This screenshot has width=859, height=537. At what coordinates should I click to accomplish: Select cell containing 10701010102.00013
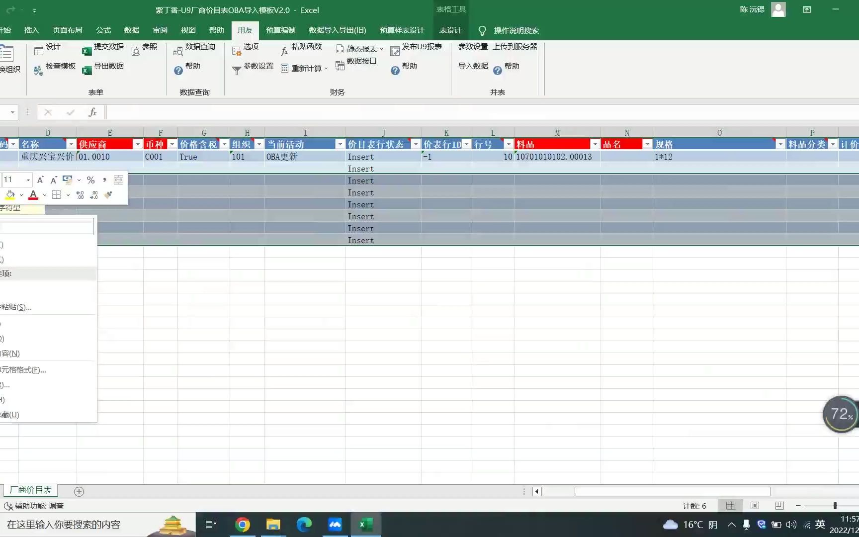point(557,157)
